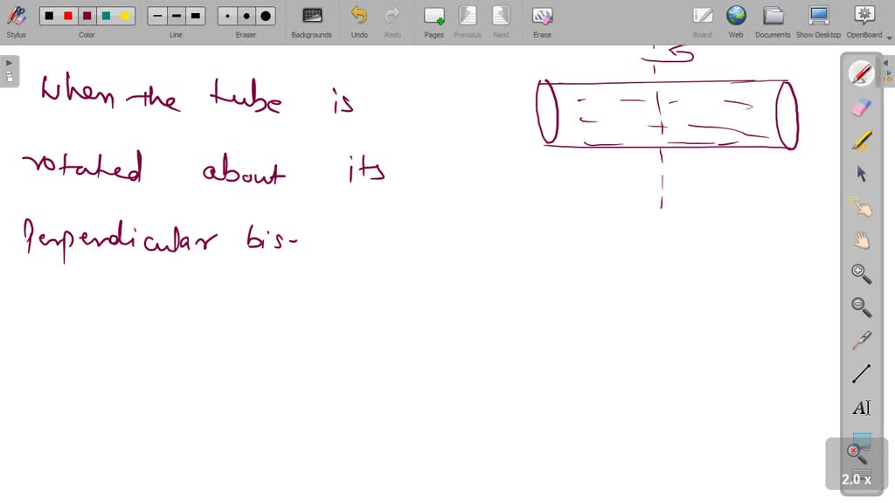Open the Documents view
The width and height of the screenshot is (895, 503).
(773, 17)
